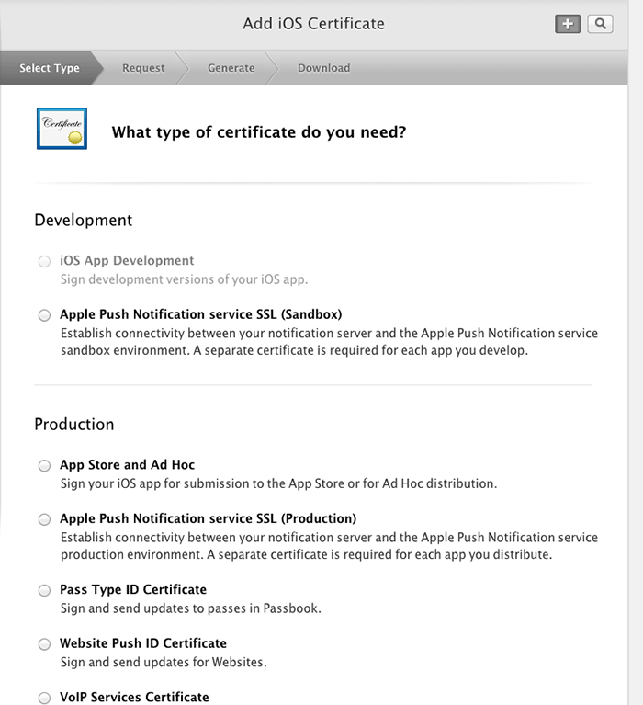This screenshot has height=705, width=643.
Task: Select APNs SSL Production radio button
Action: click(x=44, y=519)
